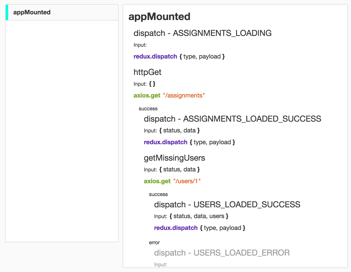The width and height of the screenshot is (351, 272).
Task: Select the appMounted item in the left list
Action: pyautogui.click(x=62, y=12)
